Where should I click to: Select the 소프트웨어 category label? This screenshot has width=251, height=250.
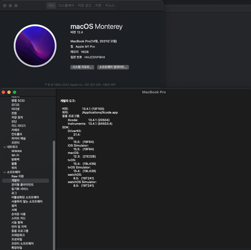14,172
